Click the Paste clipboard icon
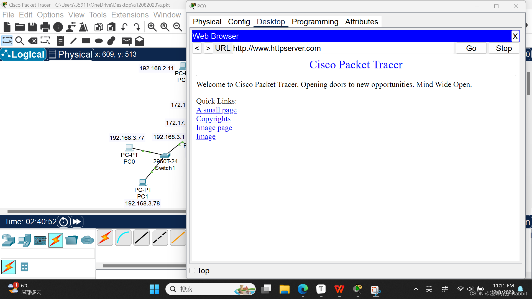 (111, 27)
